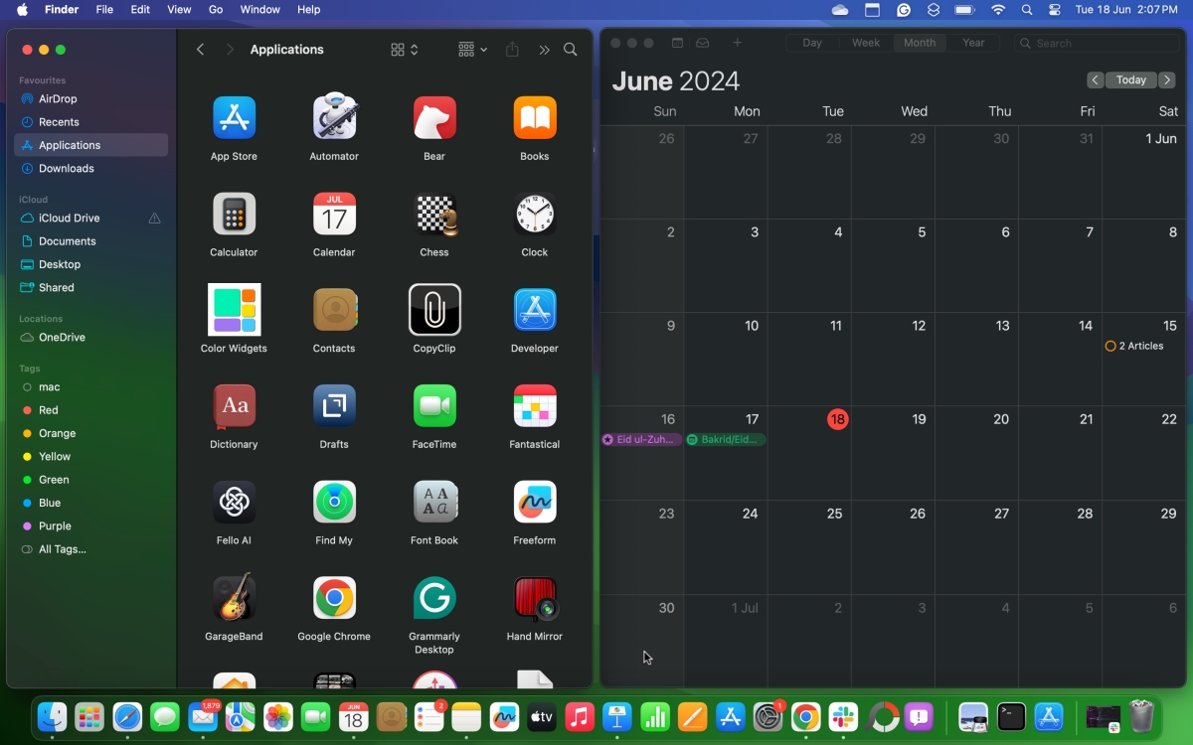Click the Today button in Calendar

[1132, 79]
